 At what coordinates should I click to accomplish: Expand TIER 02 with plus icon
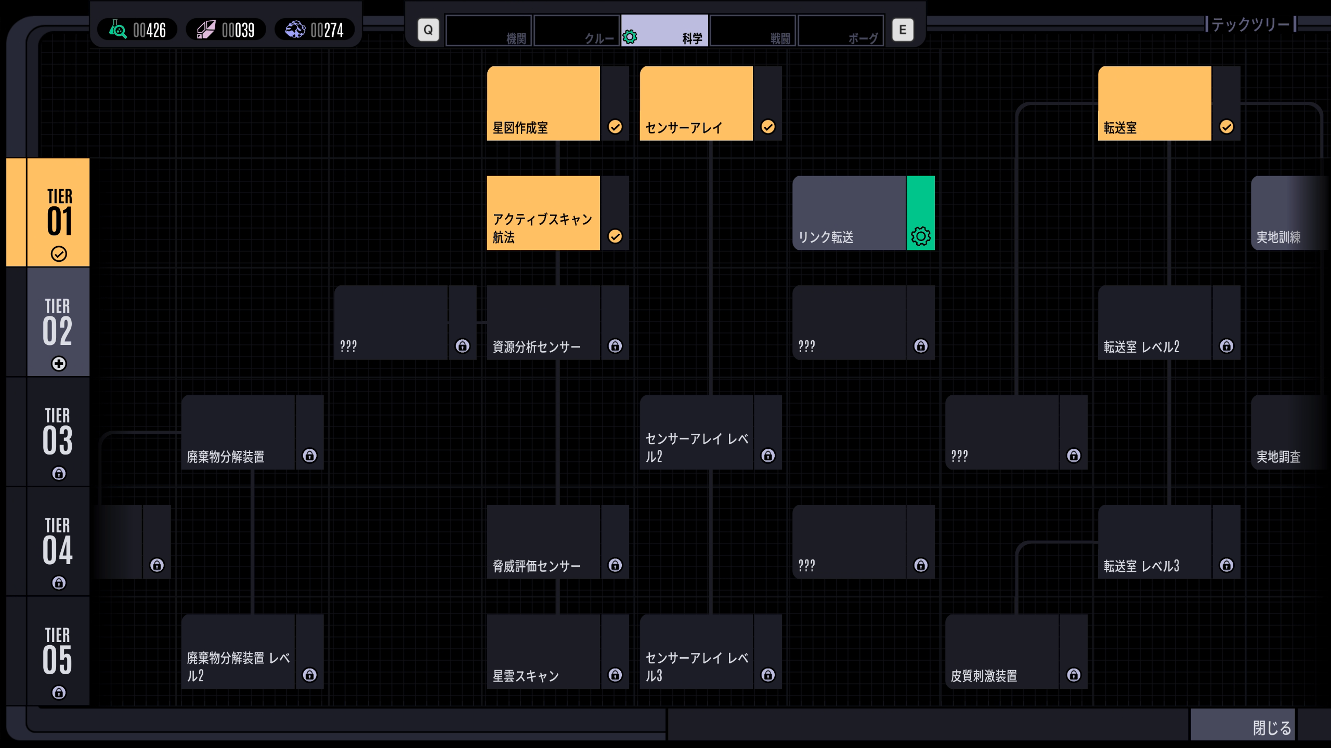(59, 364)
